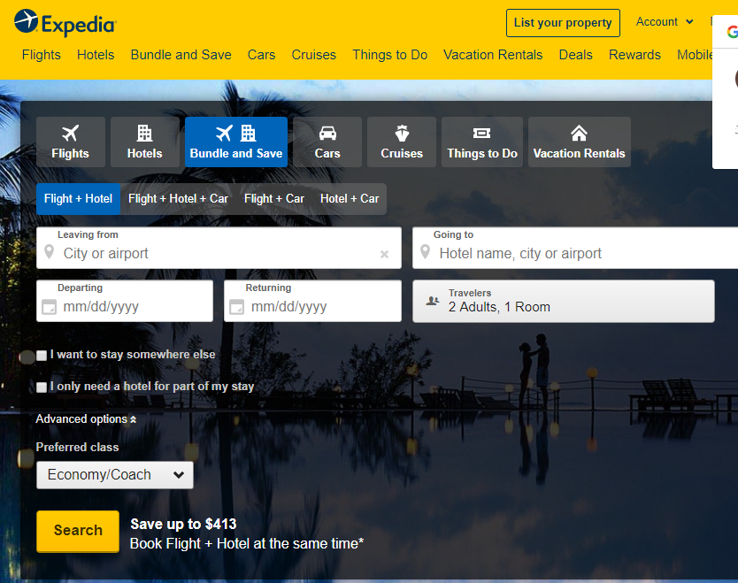Open the Preferred class Economy/Coach dropdown
Viewport: 738px width, 583px height.
[x=115, y=475]
